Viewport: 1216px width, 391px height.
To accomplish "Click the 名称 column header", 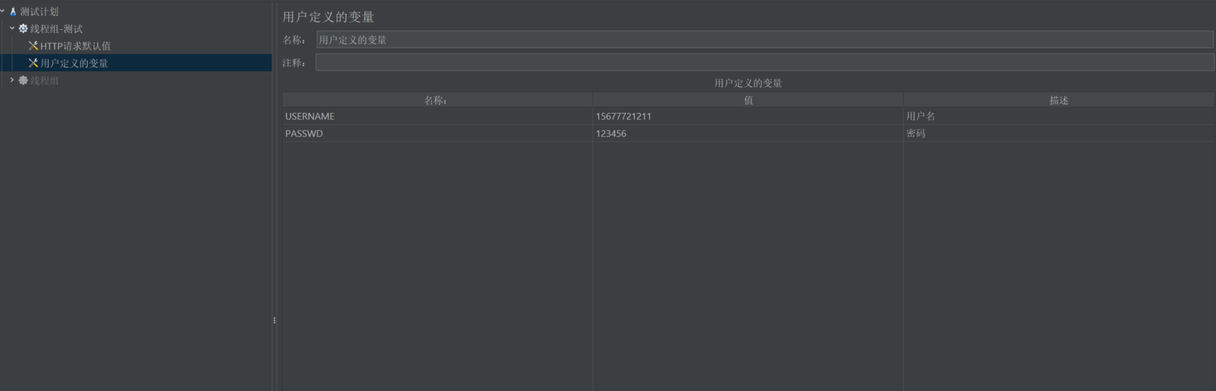I will [x=437, y=100].
